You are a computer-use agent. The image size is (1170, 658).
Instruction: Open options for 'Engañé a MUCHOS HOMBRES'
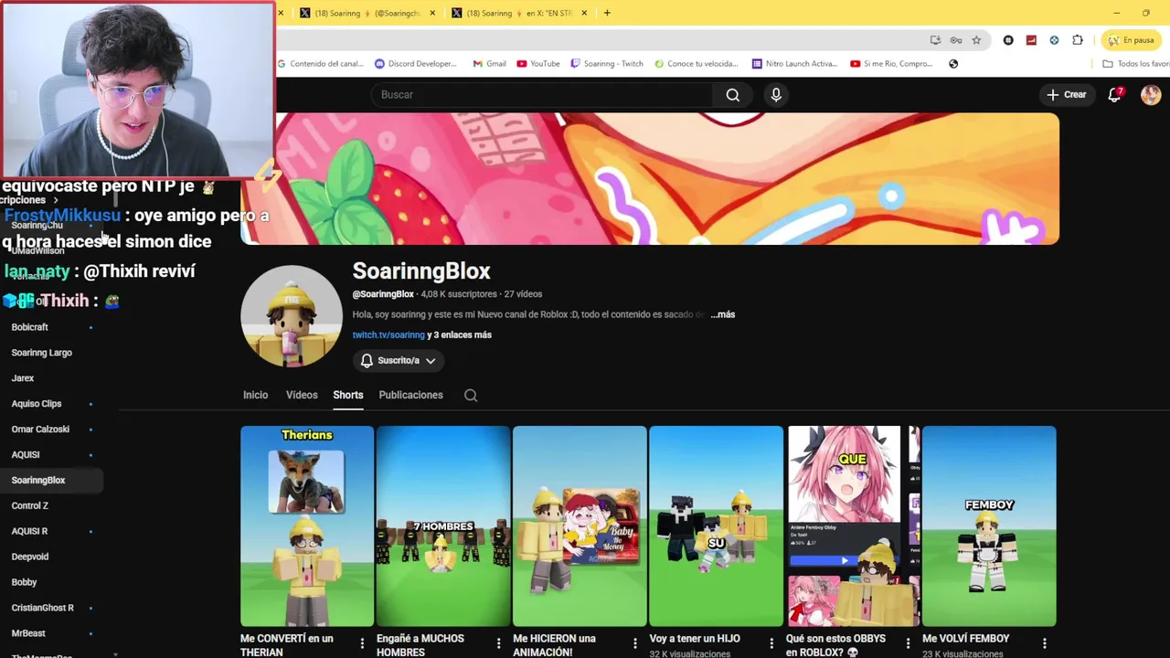498,643
